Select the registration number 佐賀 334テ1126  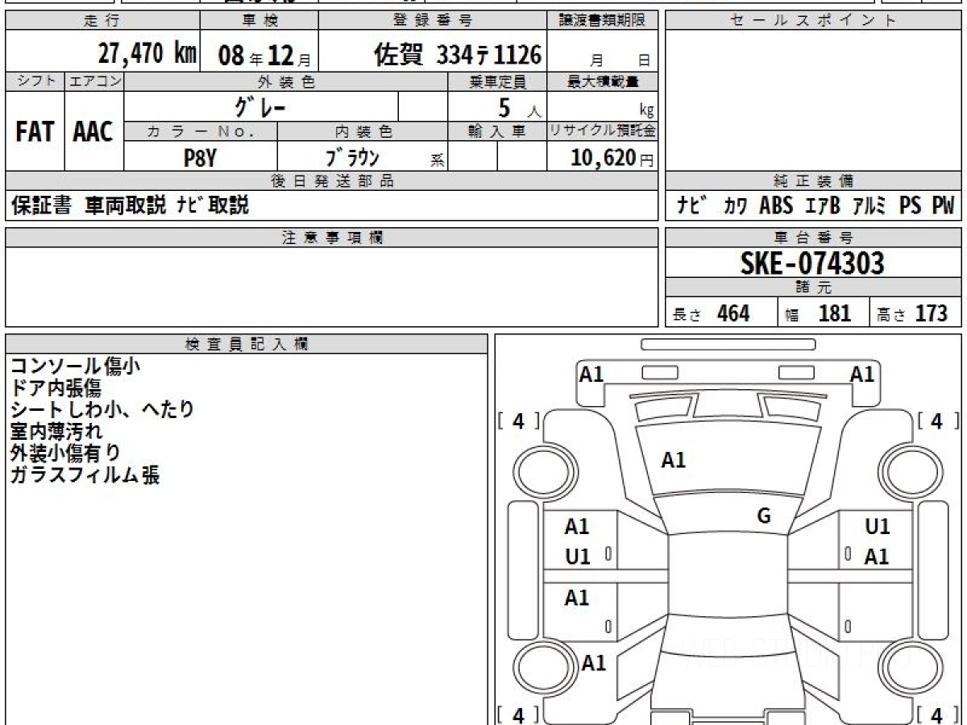[x=457, y=55]
